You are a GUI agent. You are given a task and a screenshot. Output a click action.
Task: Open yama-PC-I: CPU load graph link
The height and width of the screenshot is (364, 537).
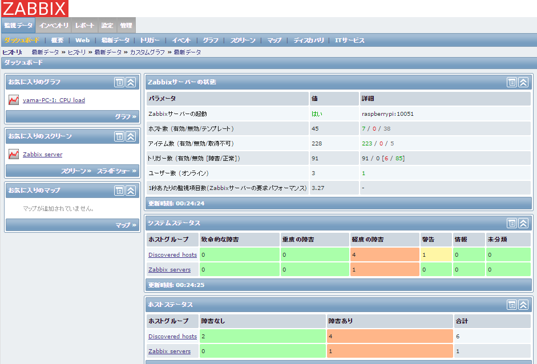(54, 100)
